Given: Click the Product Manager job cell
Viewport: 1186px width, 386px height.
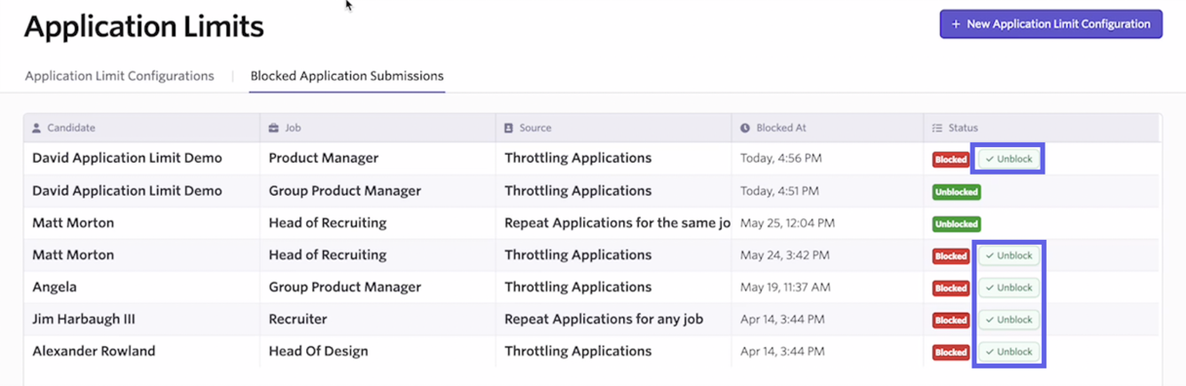Looking at the screenshot, I should 324,158.
